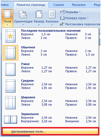Click the Поля button label
The width and height of the screenshot is (101, 137).
coord(7,21)
